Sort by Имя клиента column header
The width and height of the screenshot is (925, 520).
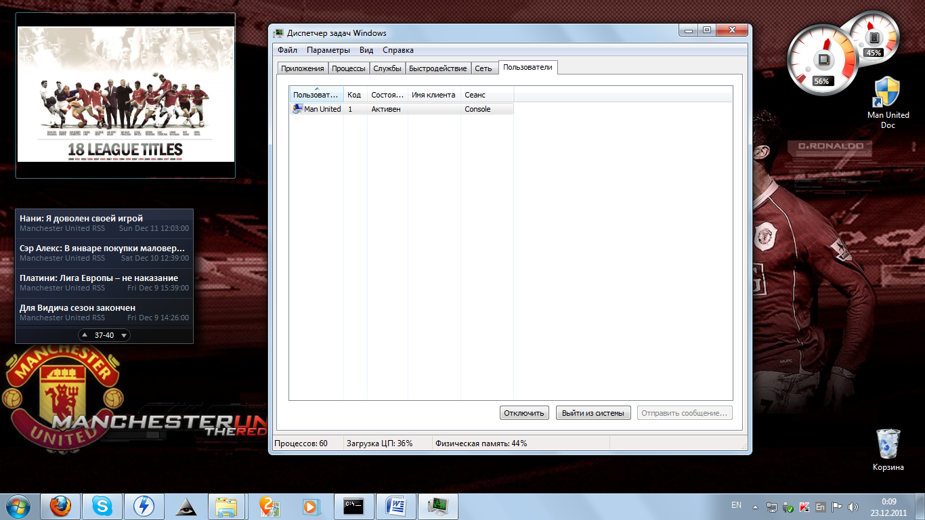point(434,95)
